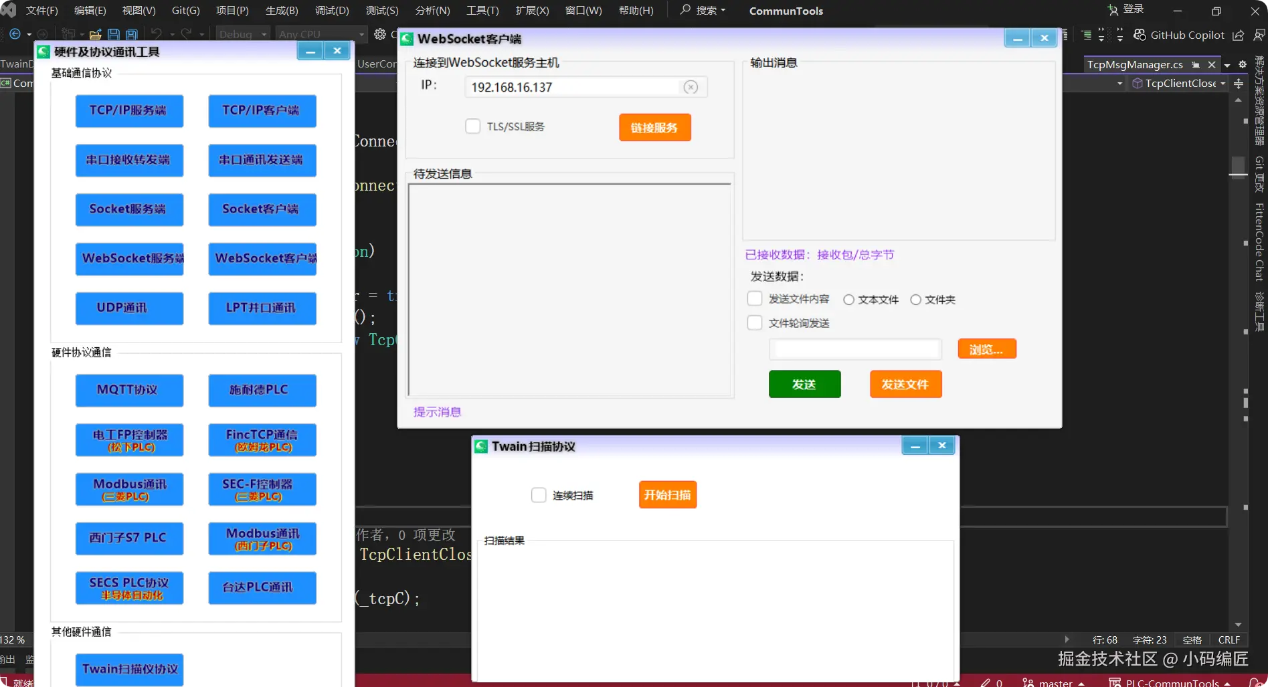The image size is (1268, 687).
Task: Open the 编辑(E) menu
Action: (x=90, y=11)
